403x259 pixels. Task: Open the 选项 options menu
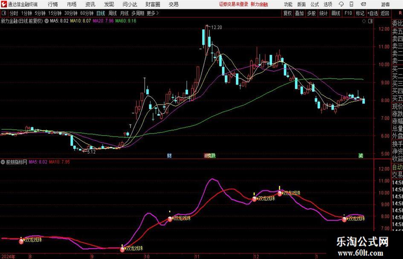[328, 4]
